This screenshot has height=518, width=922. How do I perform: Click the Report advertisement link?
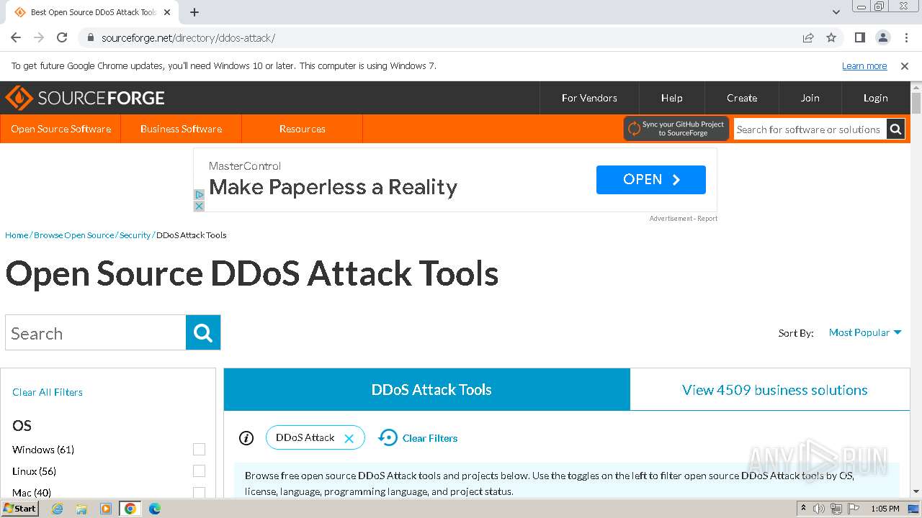pyautogui.click(x=707, y=218)
